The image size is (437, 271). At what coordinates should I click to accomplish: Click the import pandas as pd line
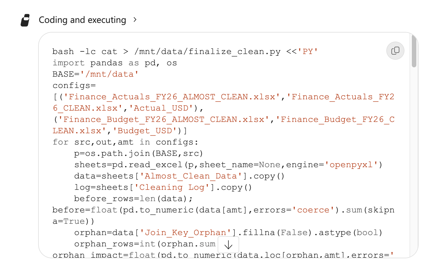tap(115, 63)
